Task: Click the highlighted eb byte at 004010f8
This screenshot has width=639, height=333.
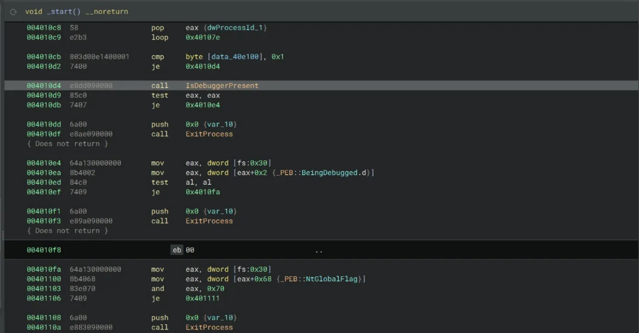Action: tap(176, 250)
